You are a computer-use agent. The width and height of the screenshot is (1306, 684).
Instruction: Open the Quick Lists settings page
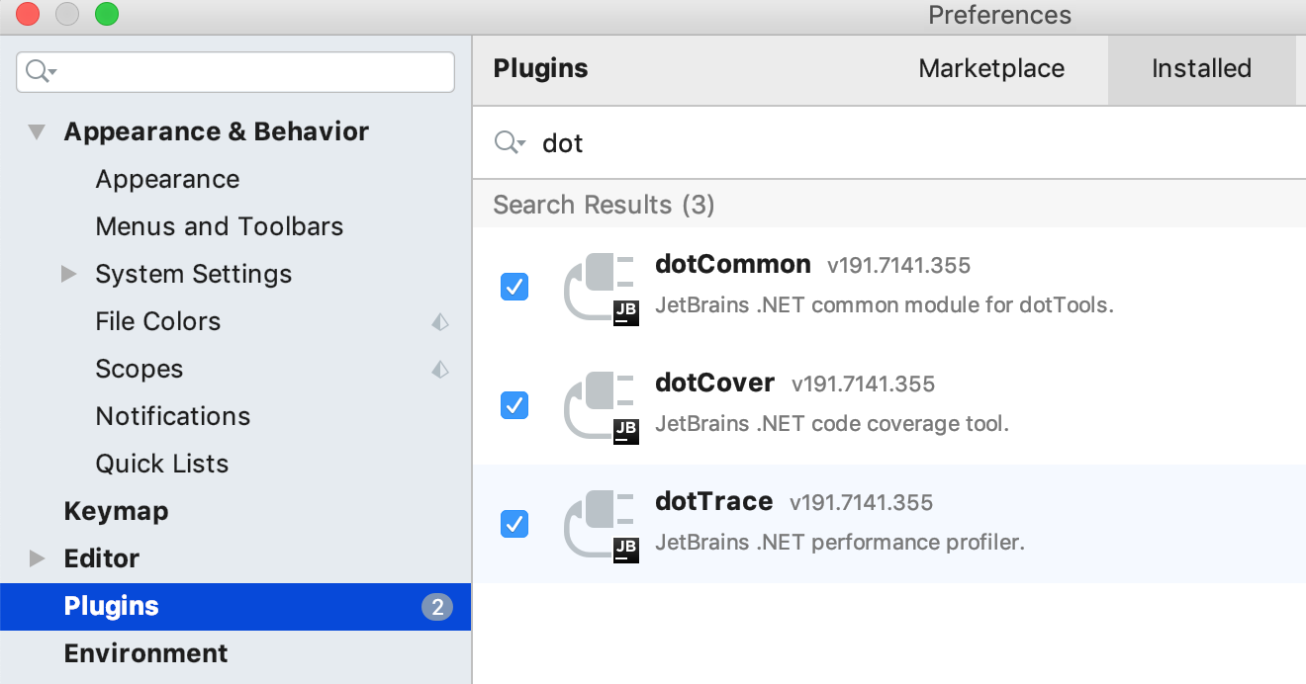(161, 464)
